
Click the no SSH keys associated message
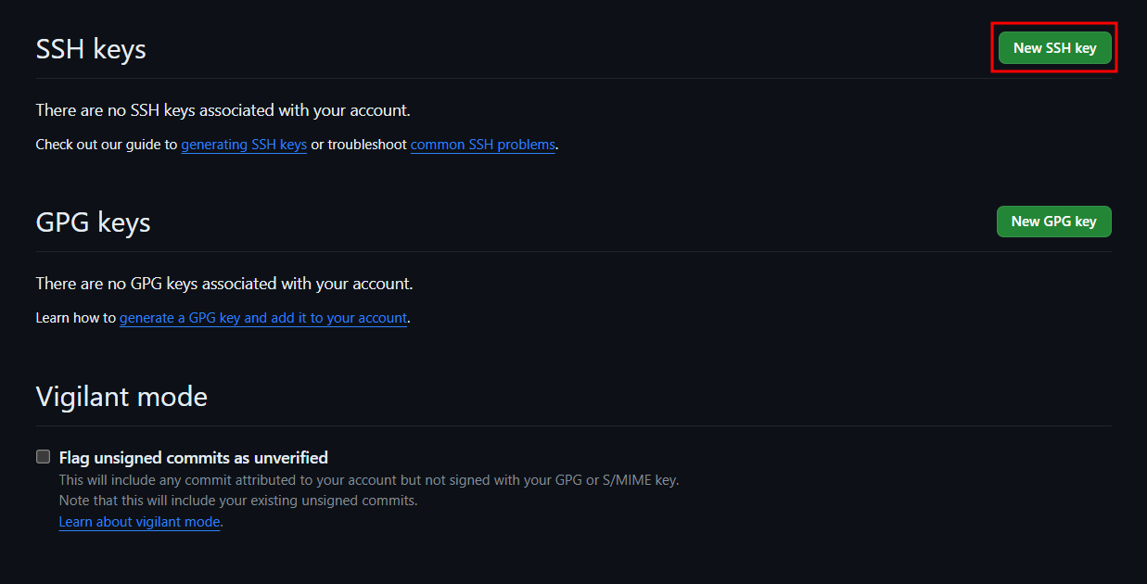223,110
